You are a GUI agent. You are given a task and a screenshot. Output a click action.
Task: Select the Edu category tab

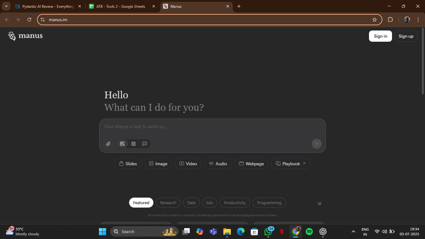210,203
